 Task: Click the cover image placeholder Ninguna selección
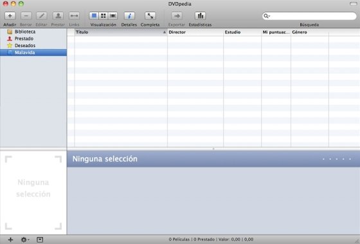tap(33, 192)
